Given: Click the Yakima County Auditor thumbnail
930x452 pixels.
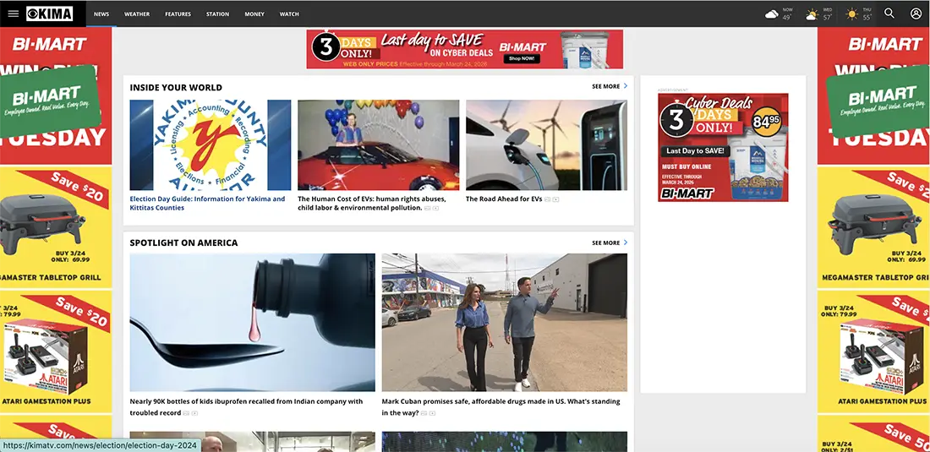Looking at the screenshot, I should (x=211, y=145).
